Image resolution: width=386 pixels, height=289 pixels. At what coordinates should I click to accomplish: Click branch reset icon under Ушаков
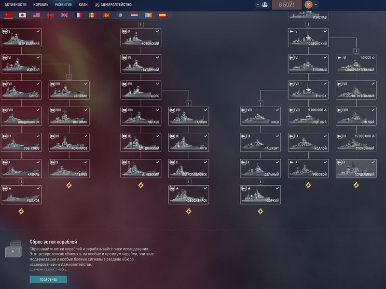pos(21,211)
